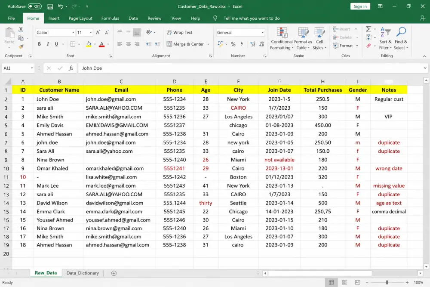This screenshot has height=287, width=430.
Task: Click the Page Break Preview icon in status bar
Action: [357, 282]
